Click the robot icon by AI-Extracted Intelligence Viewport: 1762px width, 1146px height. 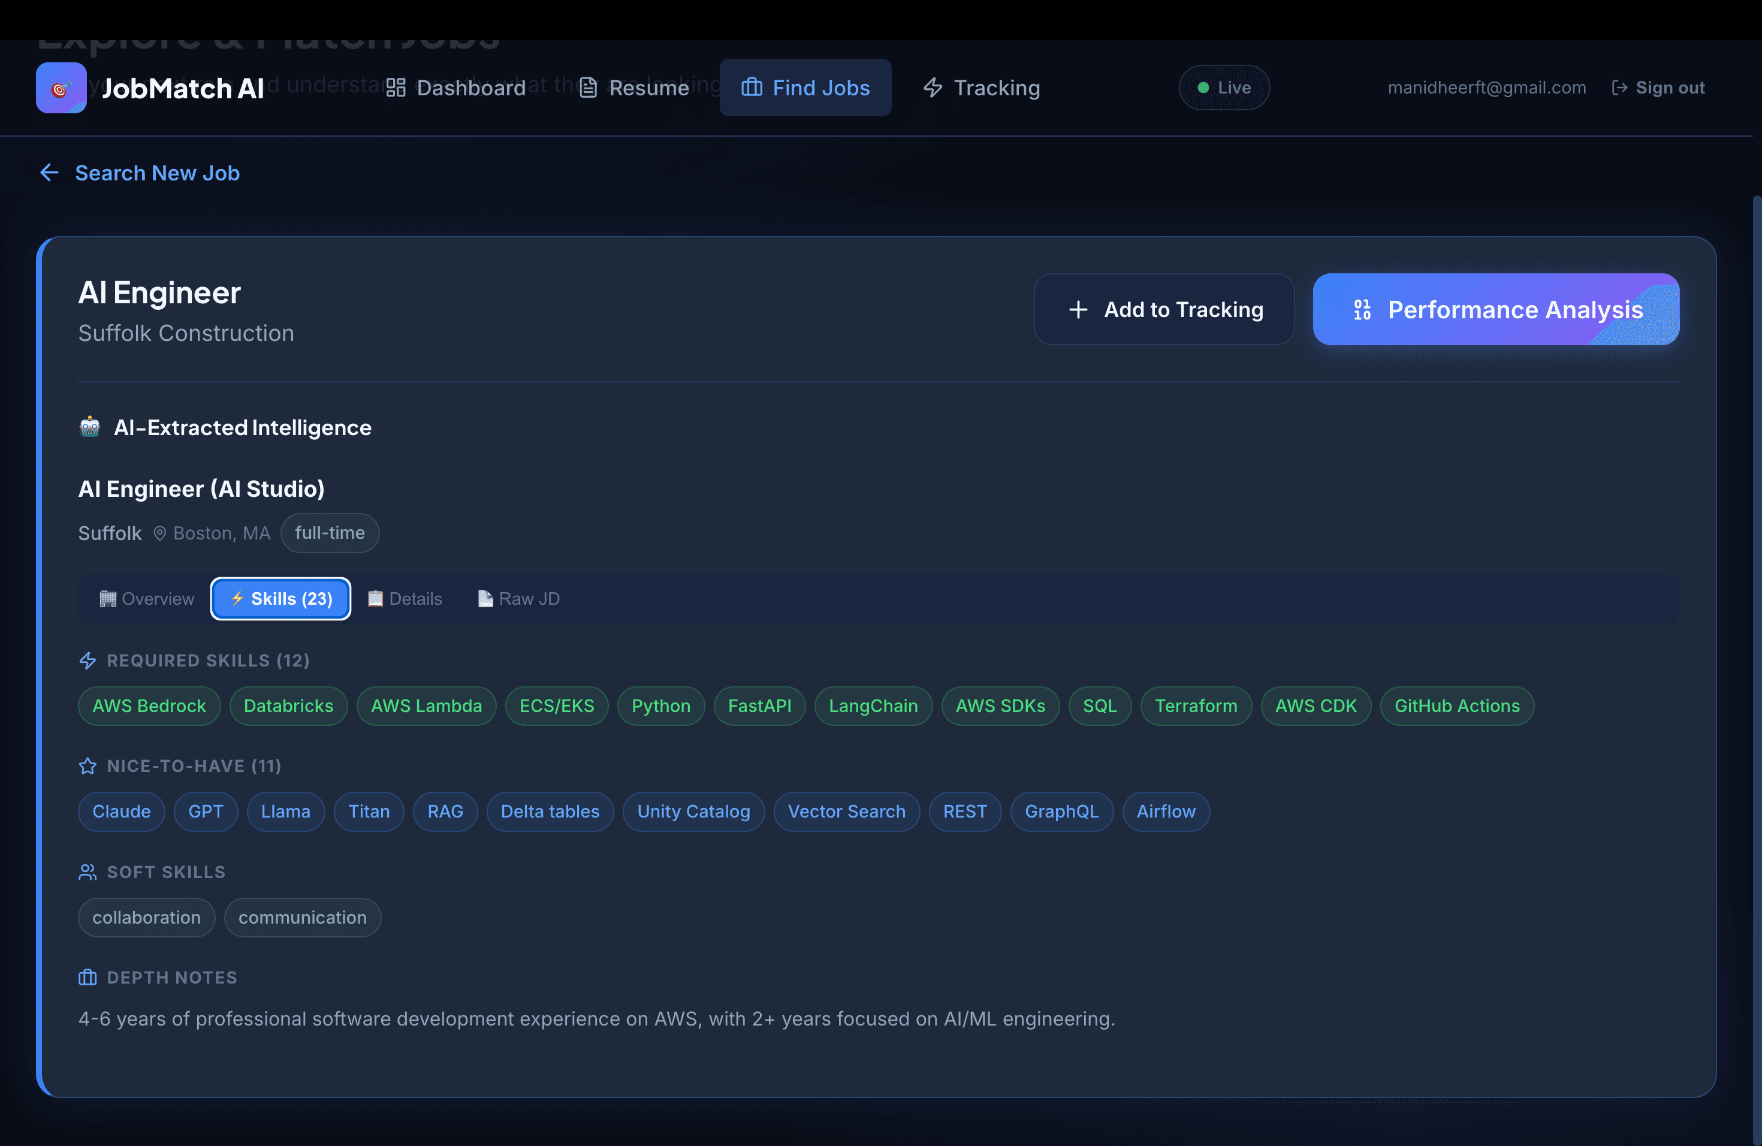89,427
